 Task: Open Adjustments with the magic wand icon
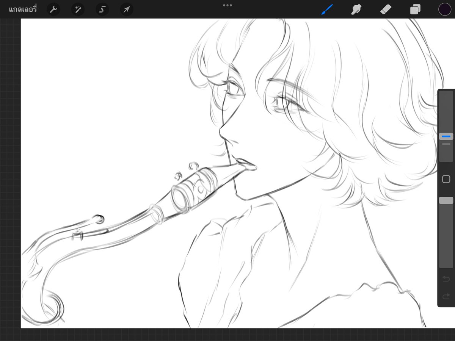(x=78, y=9)
